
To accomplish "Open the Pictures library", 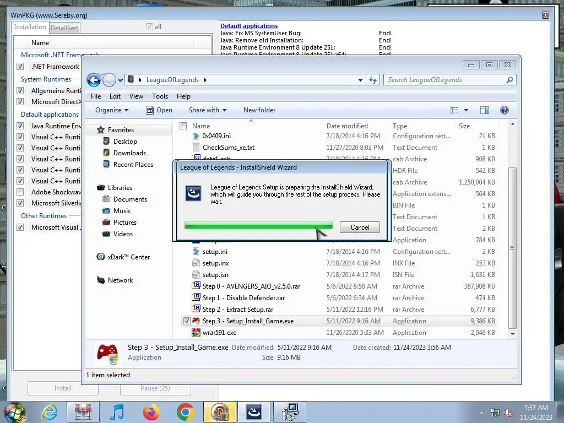I will coord(125,223).
